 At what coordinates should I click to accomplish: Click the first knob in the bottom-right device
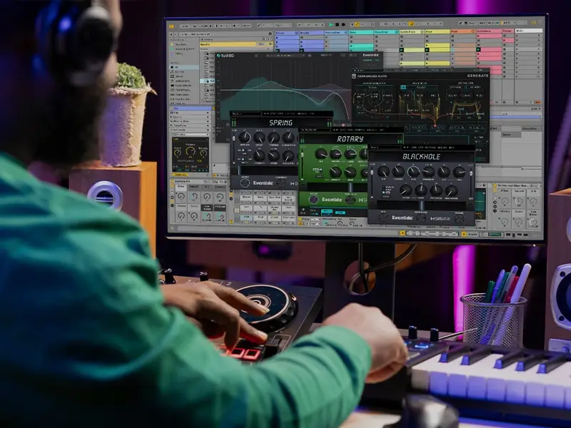tap(505, 201)
